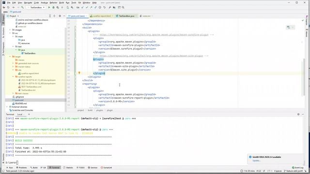Toggle the Maven tool window on right stripe
Screen dimensions: 310x174
(x=307, y=33)
